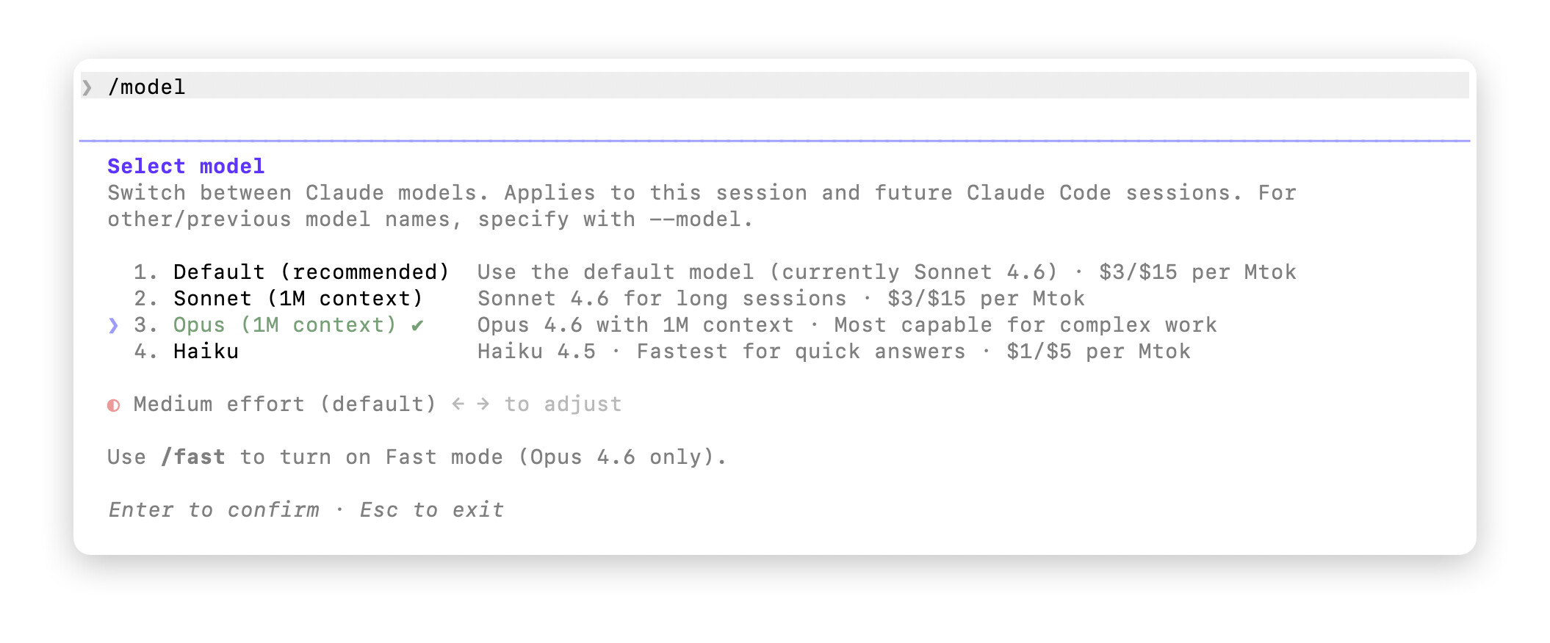1550x643 pixels.
Task: Click the Select model heading
Action: (x=186, y=167)
